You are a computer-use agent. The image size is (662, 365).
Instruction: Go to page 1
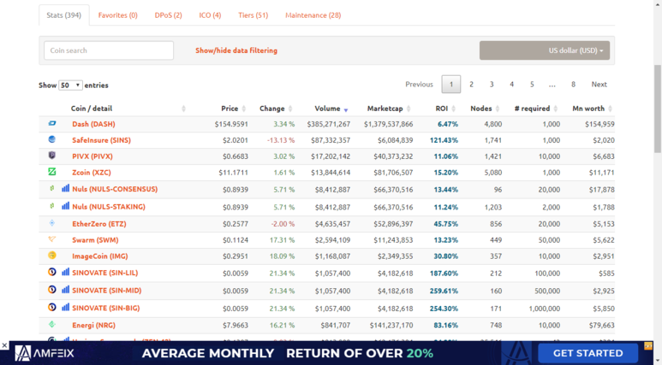(451, 85)
